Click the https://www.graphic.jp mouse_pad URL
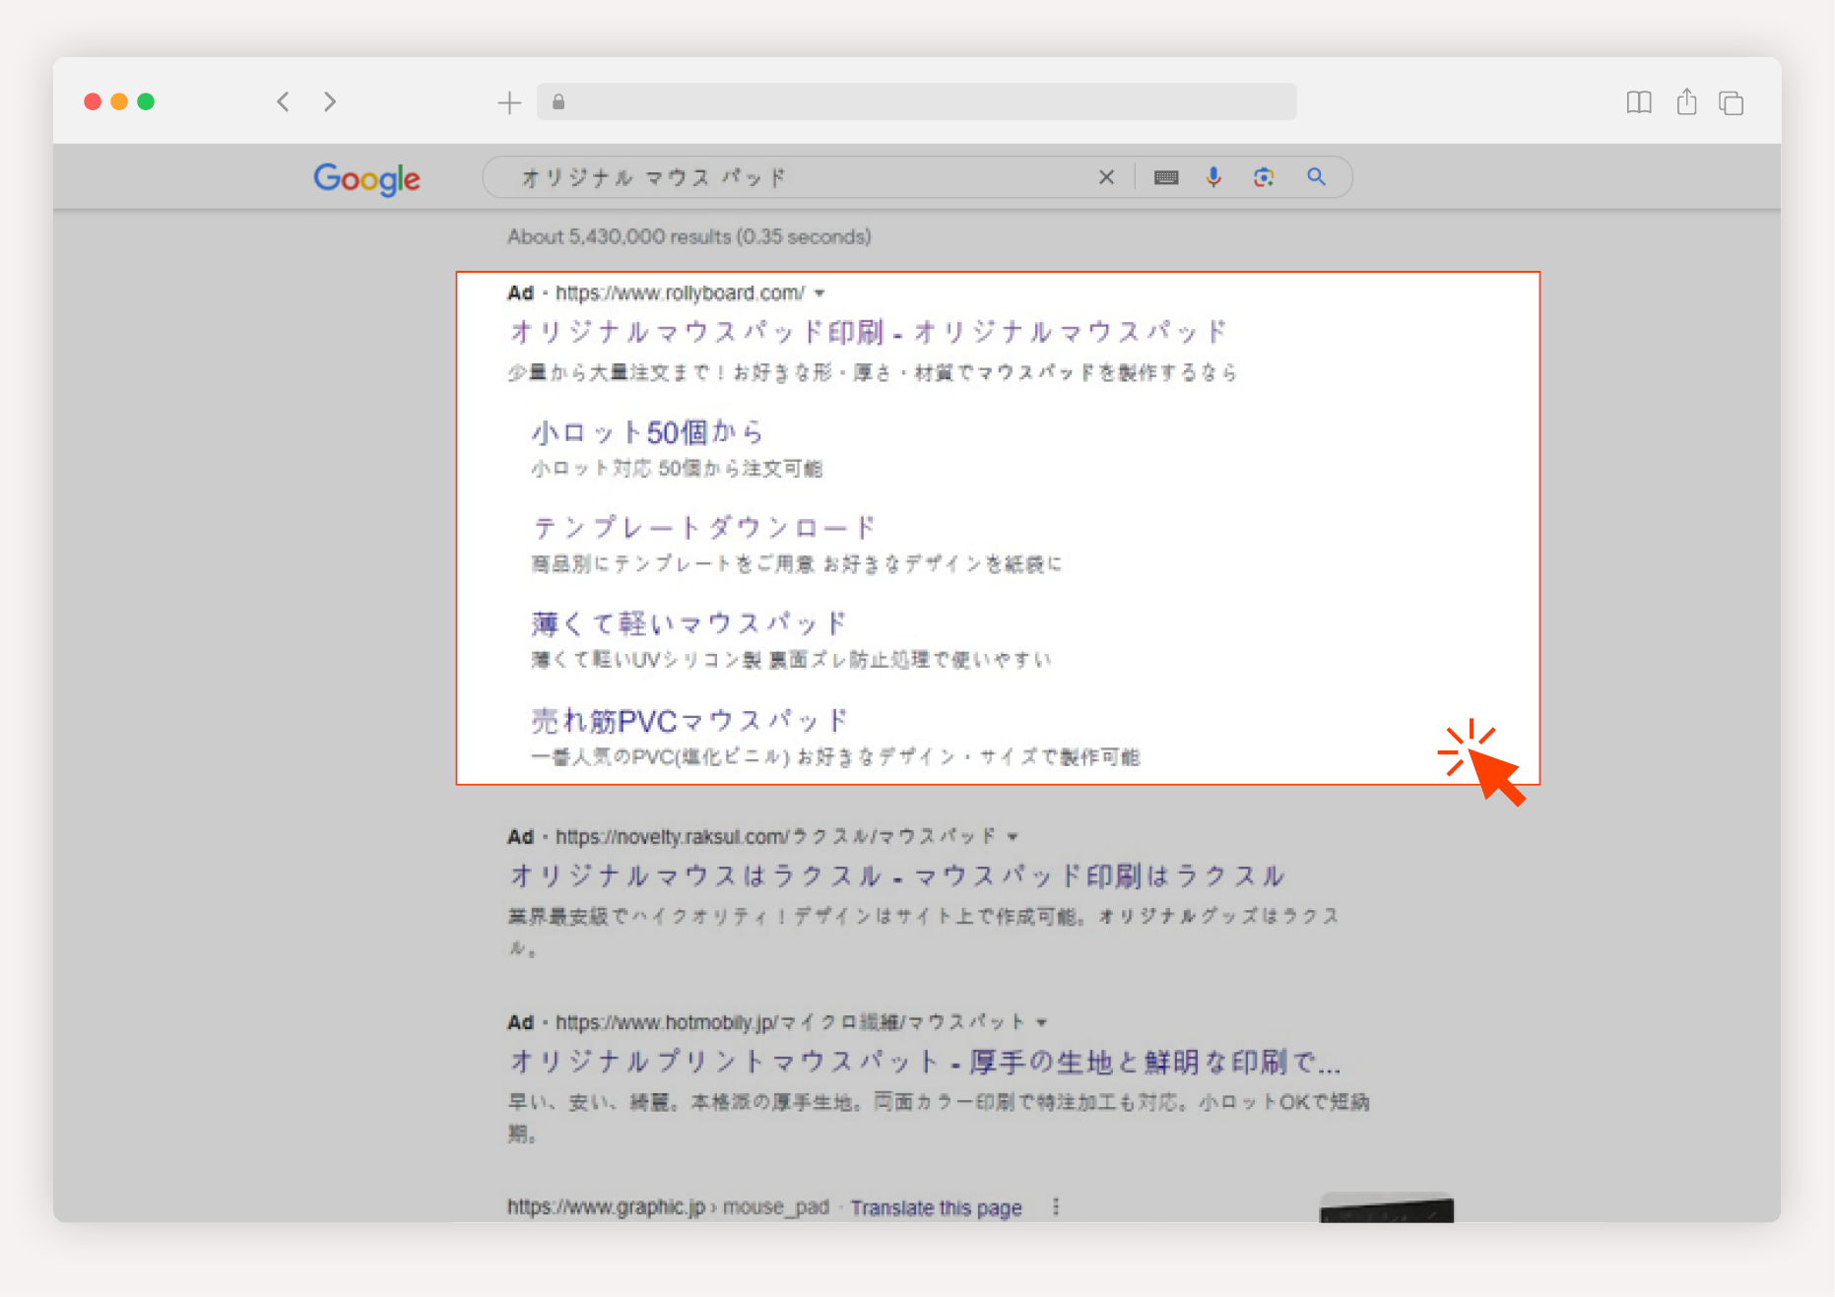The width and height of the screenshot is (1835, 1297). 668,1207
